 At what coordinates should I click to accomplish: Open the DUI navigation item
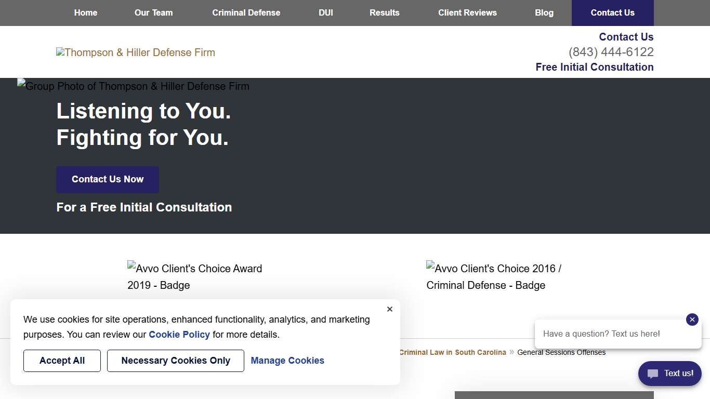coord(326,13)
